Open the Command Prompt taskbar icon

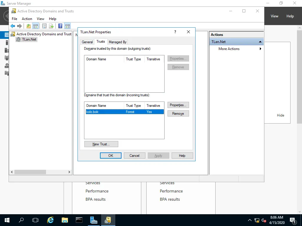click(x=79, y=220)
